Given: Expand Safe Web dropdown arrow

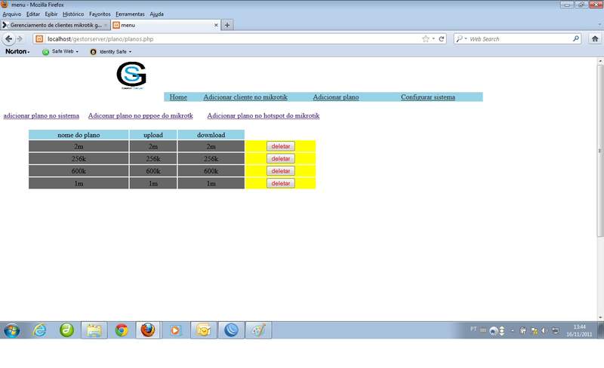Looking at the screenshot, I should (77, 51).
